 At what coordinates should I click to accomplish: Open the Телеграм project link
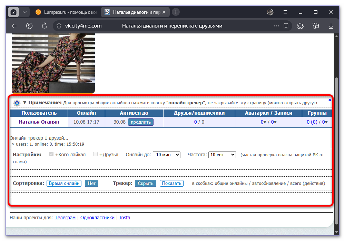65,218
